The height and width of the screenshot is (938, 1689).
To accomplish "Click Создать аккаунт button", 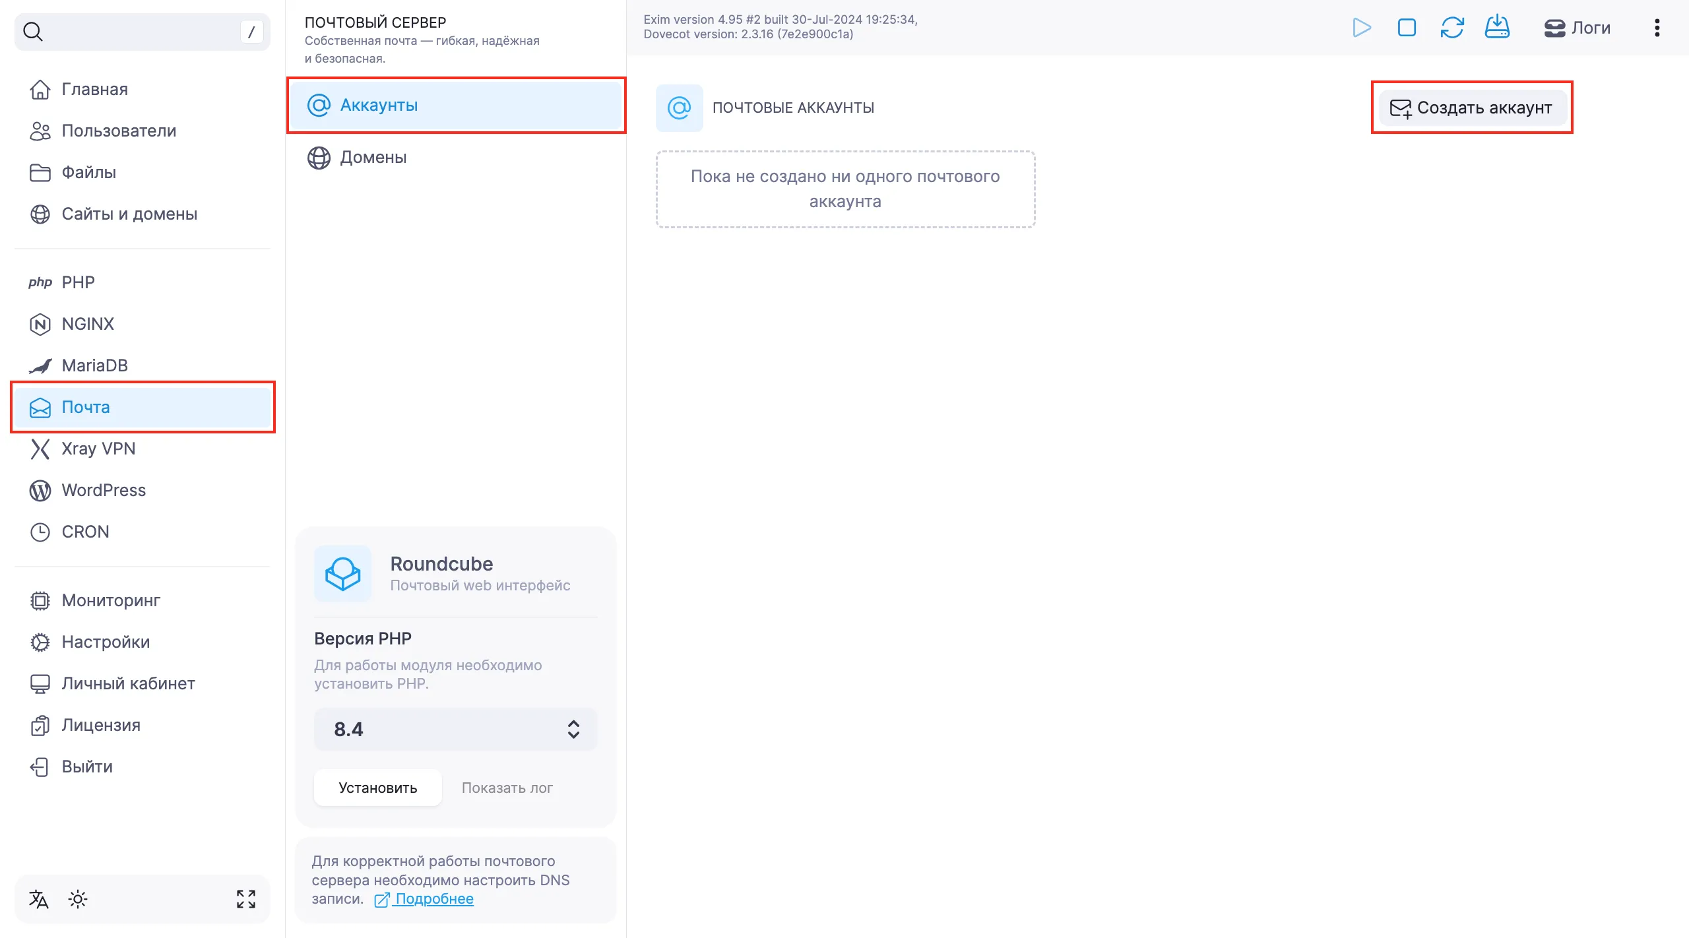I will tap(1472, 108).
